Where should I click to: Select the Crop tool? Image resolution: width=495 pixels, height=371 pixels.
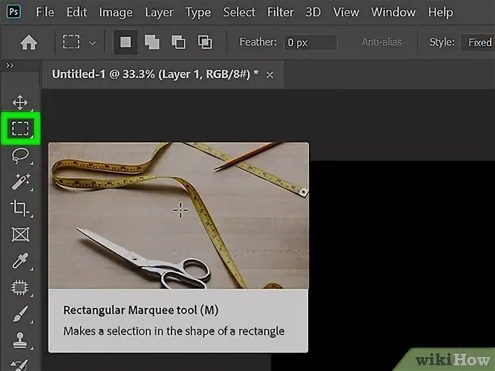click(x=20, y=208)
